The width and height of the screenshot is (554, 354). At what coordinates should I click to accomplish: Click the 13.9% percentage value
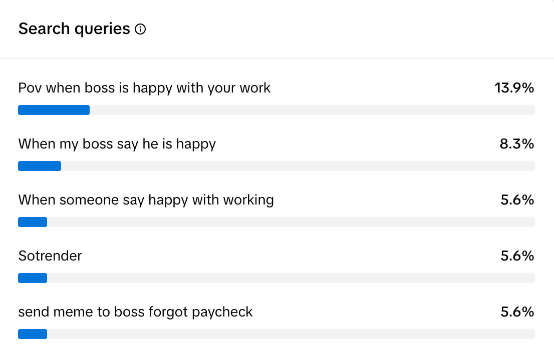point(514,88)
